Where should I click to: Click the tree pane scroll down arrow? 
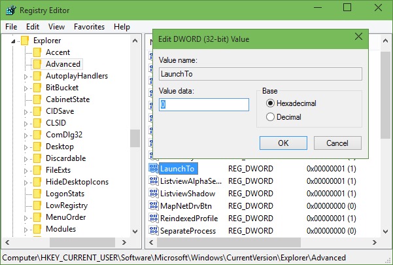click(x=135, y=231)
